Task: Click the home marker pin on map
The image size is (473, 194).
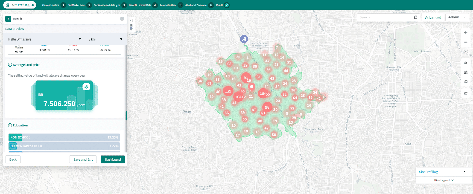Action: point(244,39)
